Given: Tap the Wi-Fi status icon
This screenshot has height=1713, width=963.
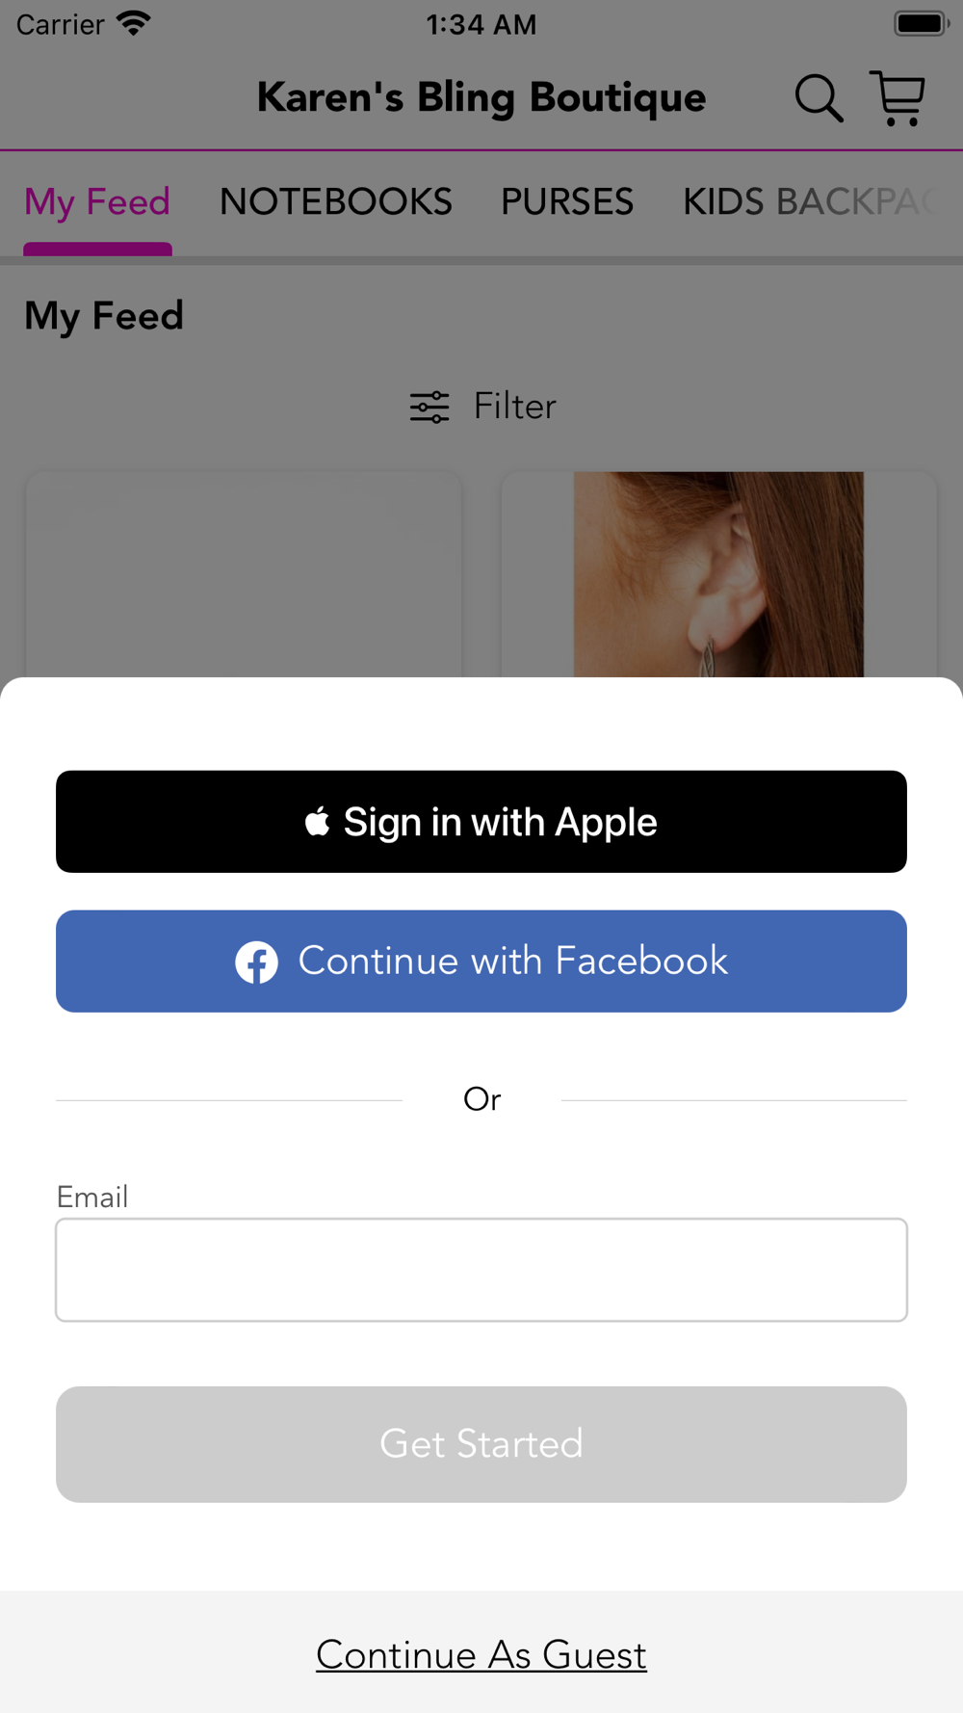Looking at the screenshot, I should [x=134, y=24].
